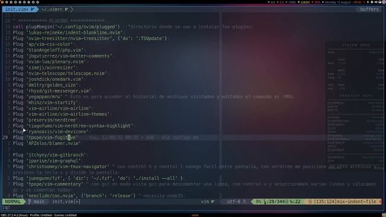Click the buffers label in tabline
This screenshot has height=217, width=386.
[369, 10]
